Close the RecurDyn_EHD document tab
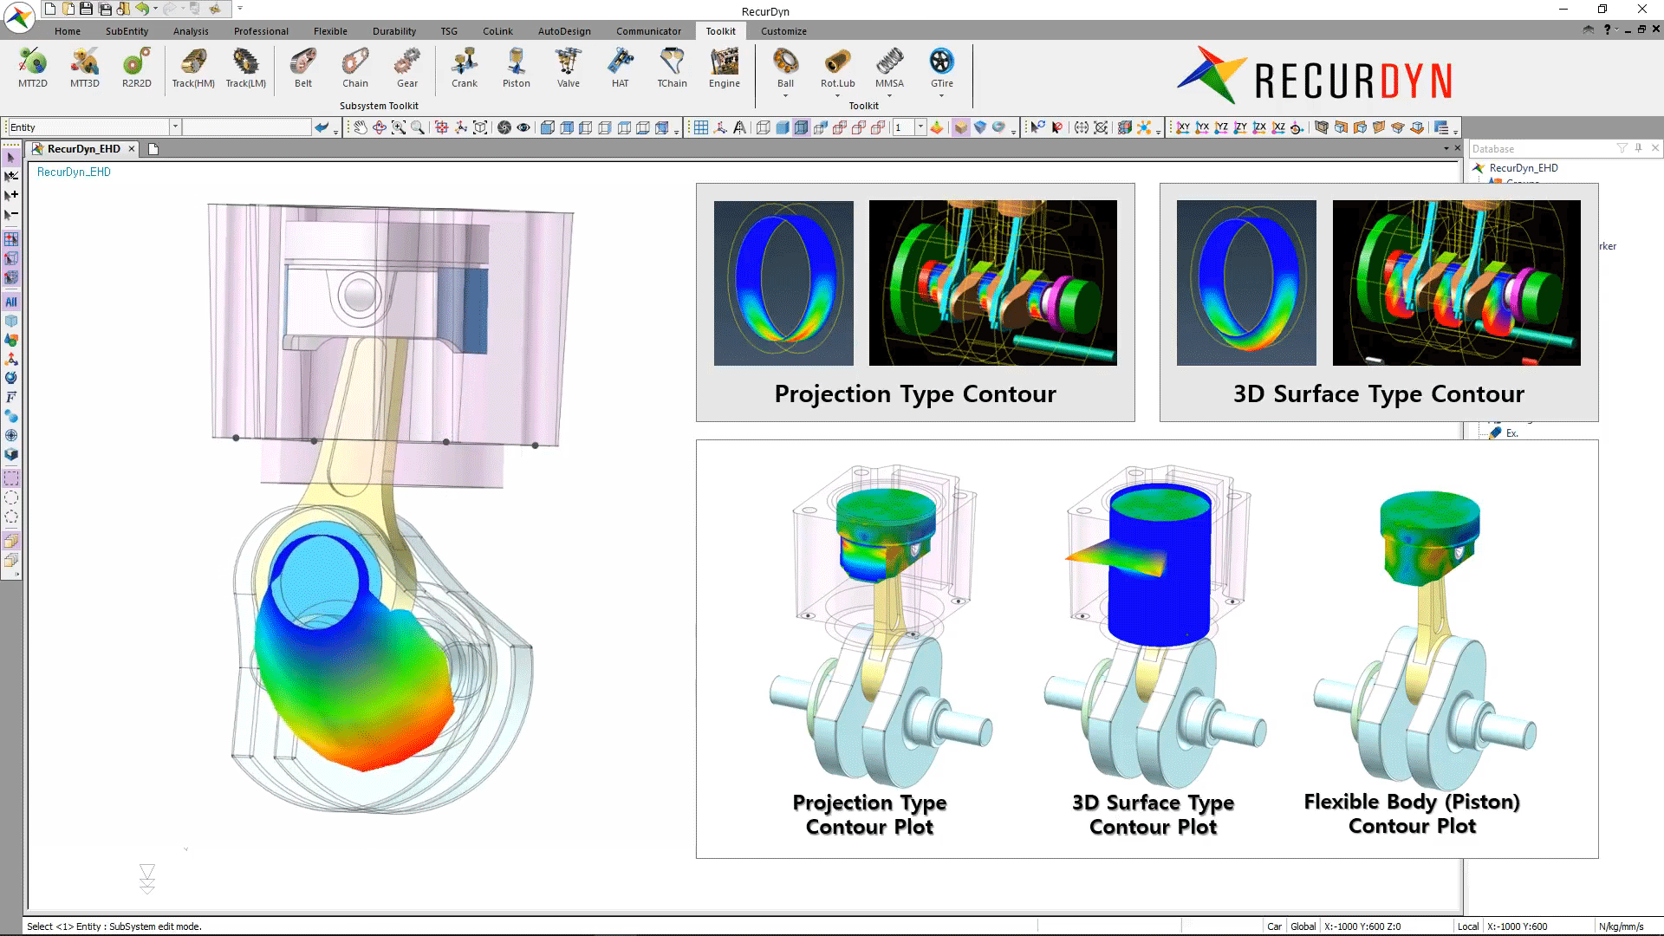 pos(132,149)
